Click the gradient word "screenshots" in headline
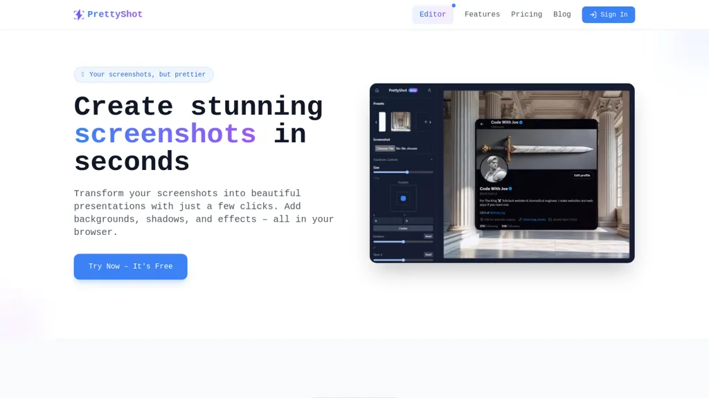709x398 pixels. pos(165,135)
